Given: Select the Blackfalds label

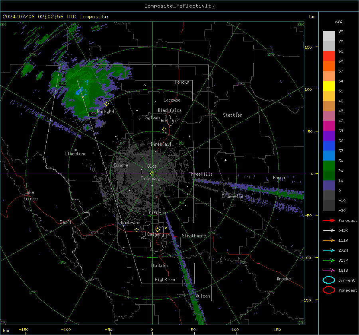Looking at the screenshot, I should point(170,110).
